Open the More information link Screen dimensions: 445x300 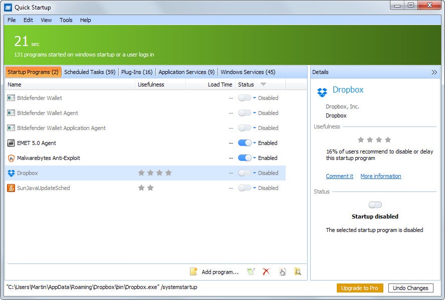click(380, 176)
